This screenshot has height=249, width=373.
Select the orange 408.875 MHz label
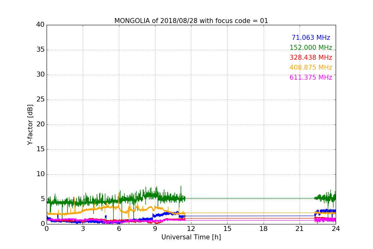[x=311, y=68]
